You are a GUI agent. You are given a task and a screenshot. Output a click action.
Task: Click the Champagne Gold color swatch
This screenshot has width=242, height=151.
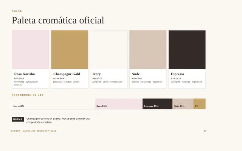70,49
